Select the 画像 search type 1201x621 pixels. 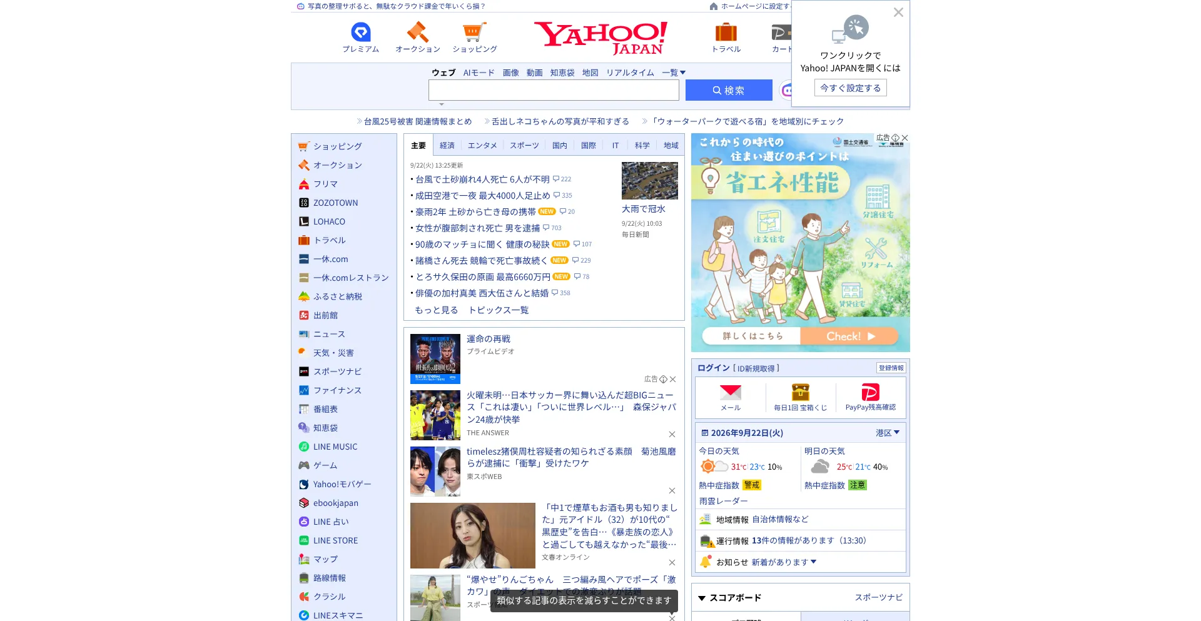point(511,73)
